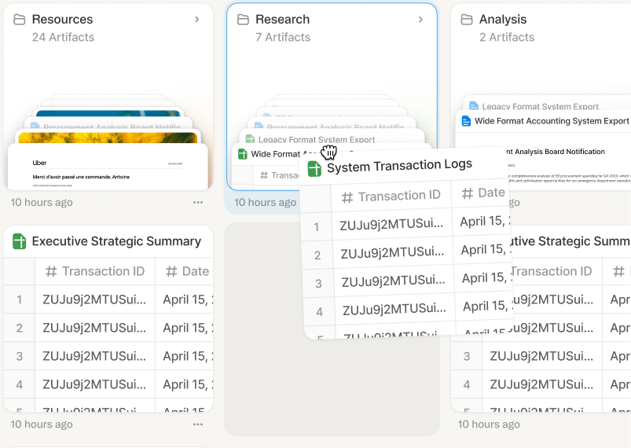Click row 3 Transaction ID cell in leftmost Executive Summary

click(94, 356)
